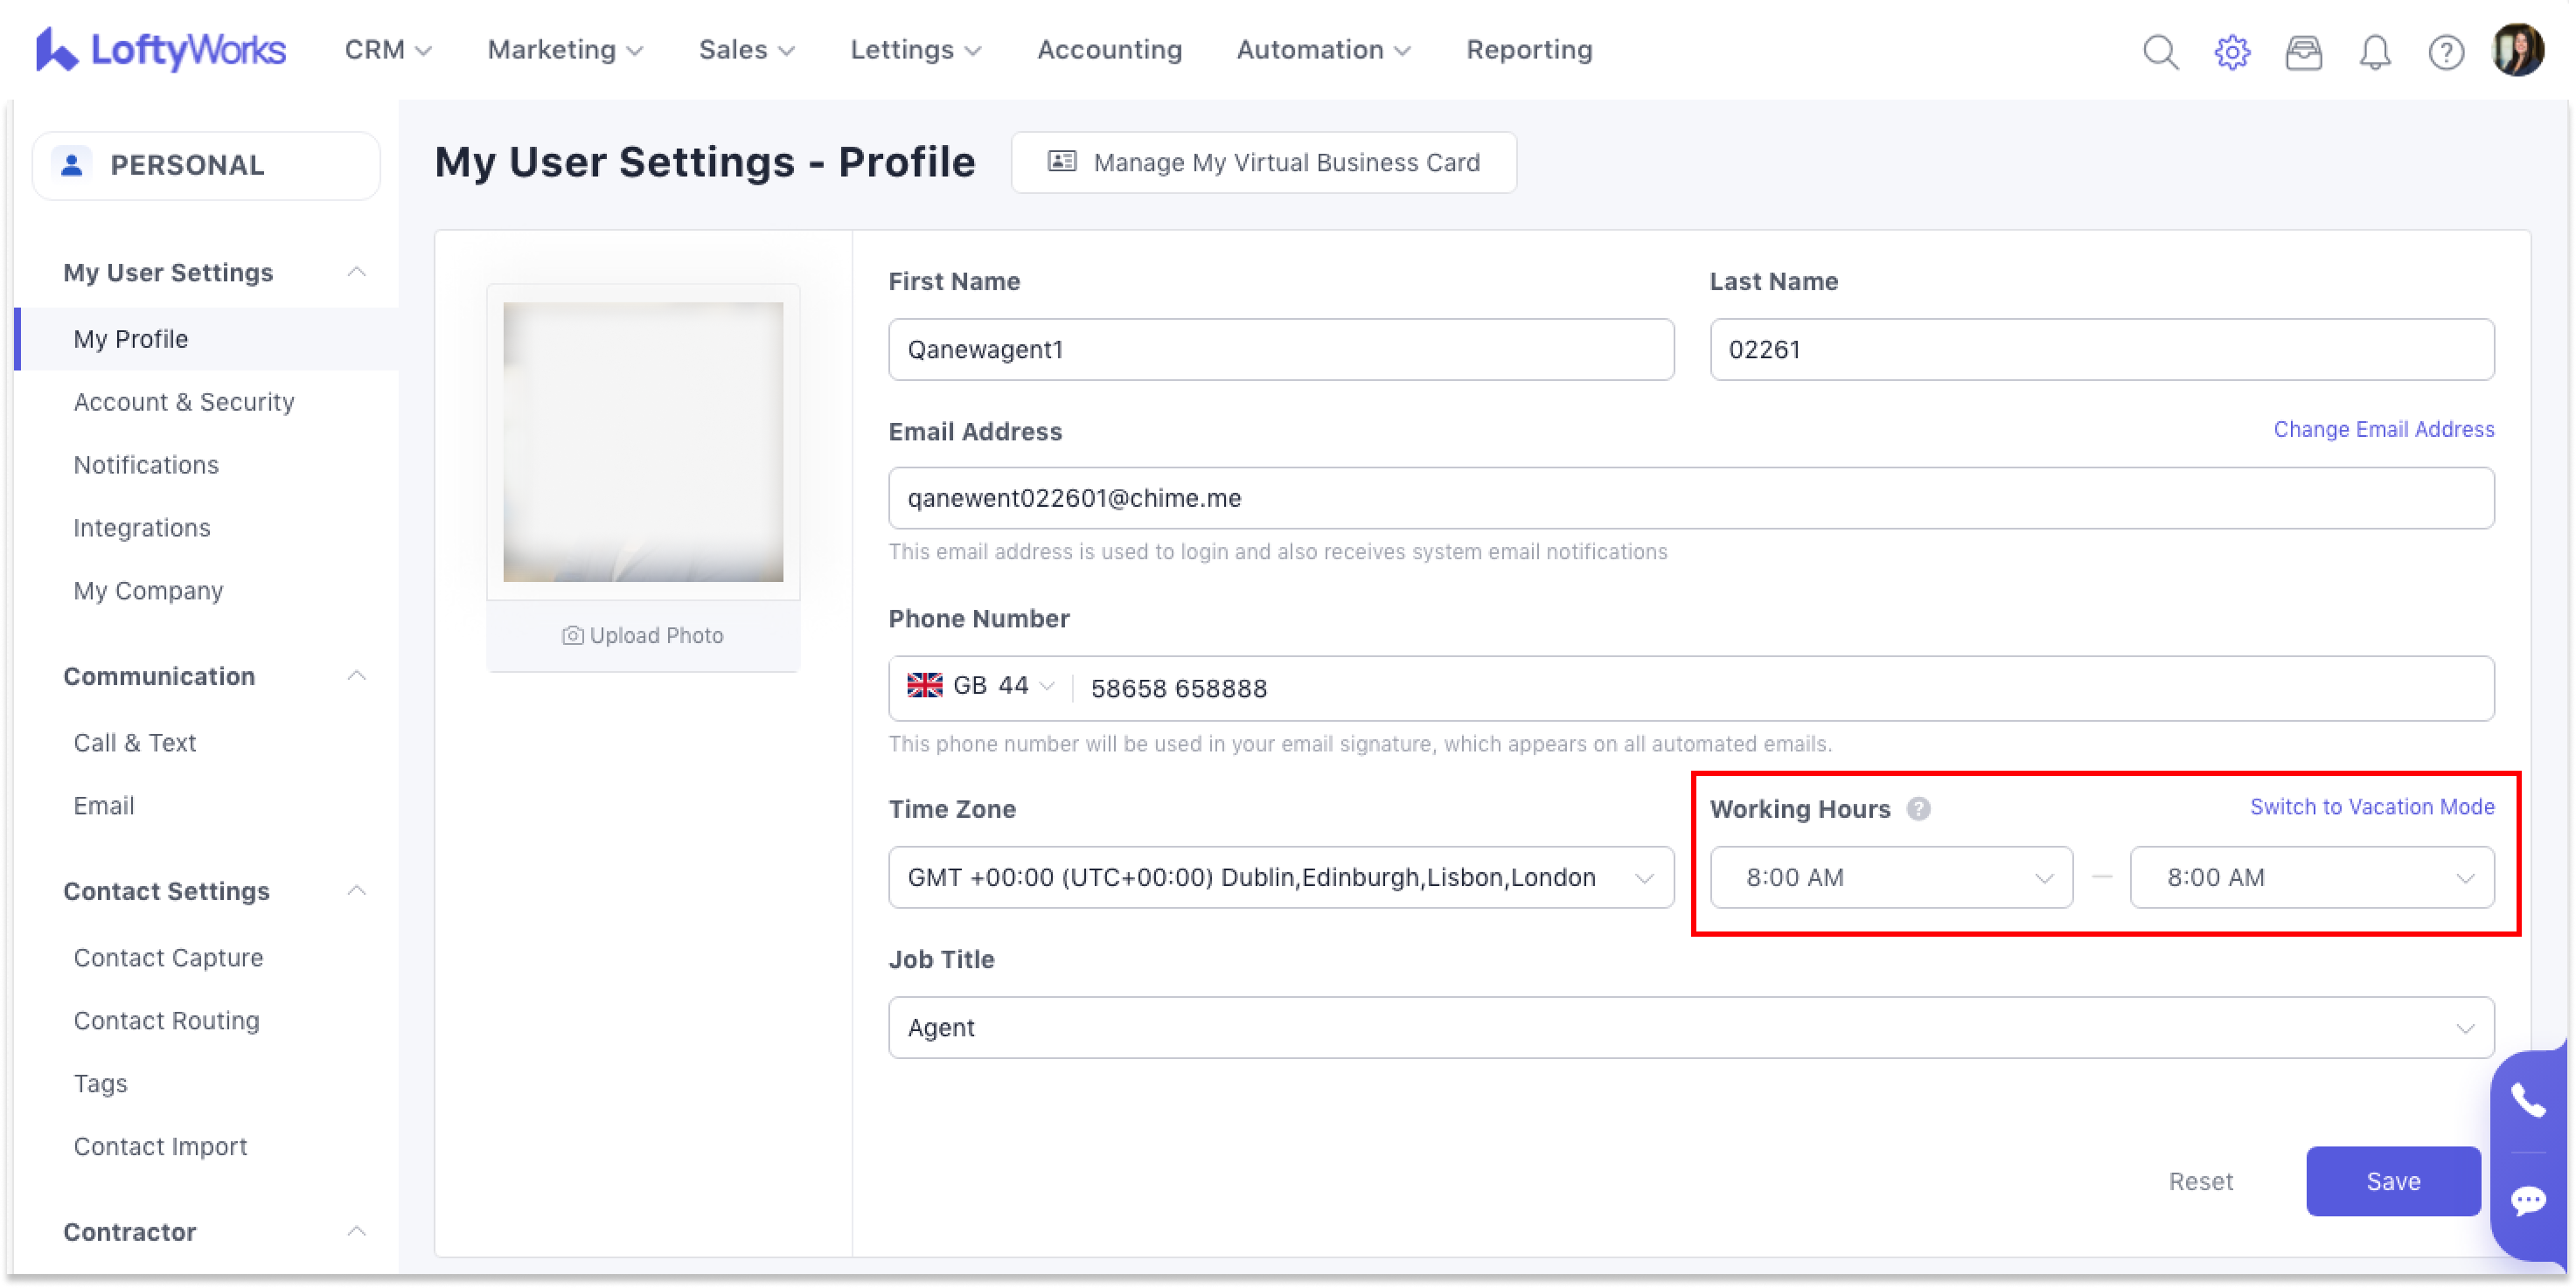Open the inbox tray icon
Viewport: 2576px width, 1288px height.
(2303, 51)
